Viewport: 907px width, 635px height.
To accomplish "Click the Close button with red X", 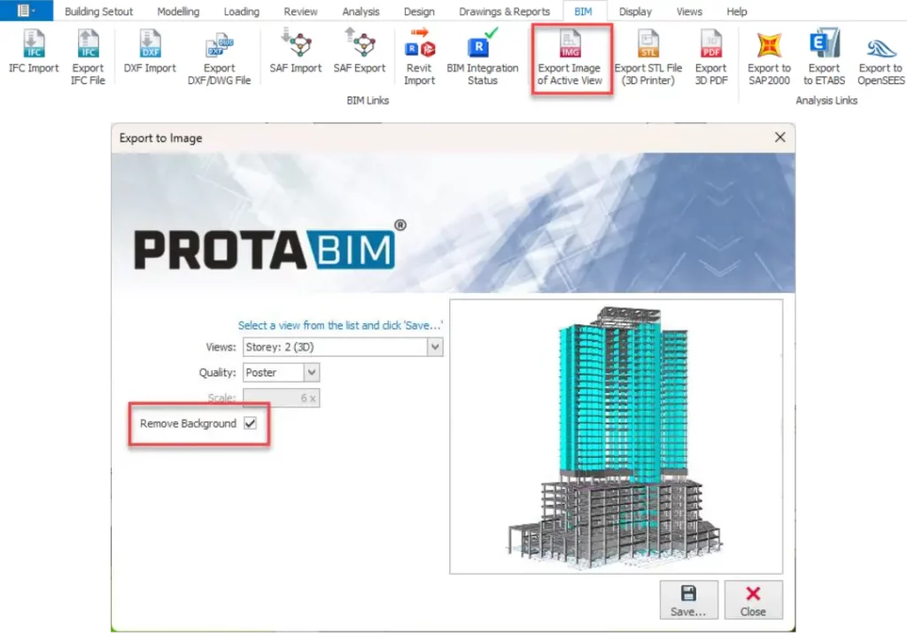I will pyautogui.click(x=753, y=600).
